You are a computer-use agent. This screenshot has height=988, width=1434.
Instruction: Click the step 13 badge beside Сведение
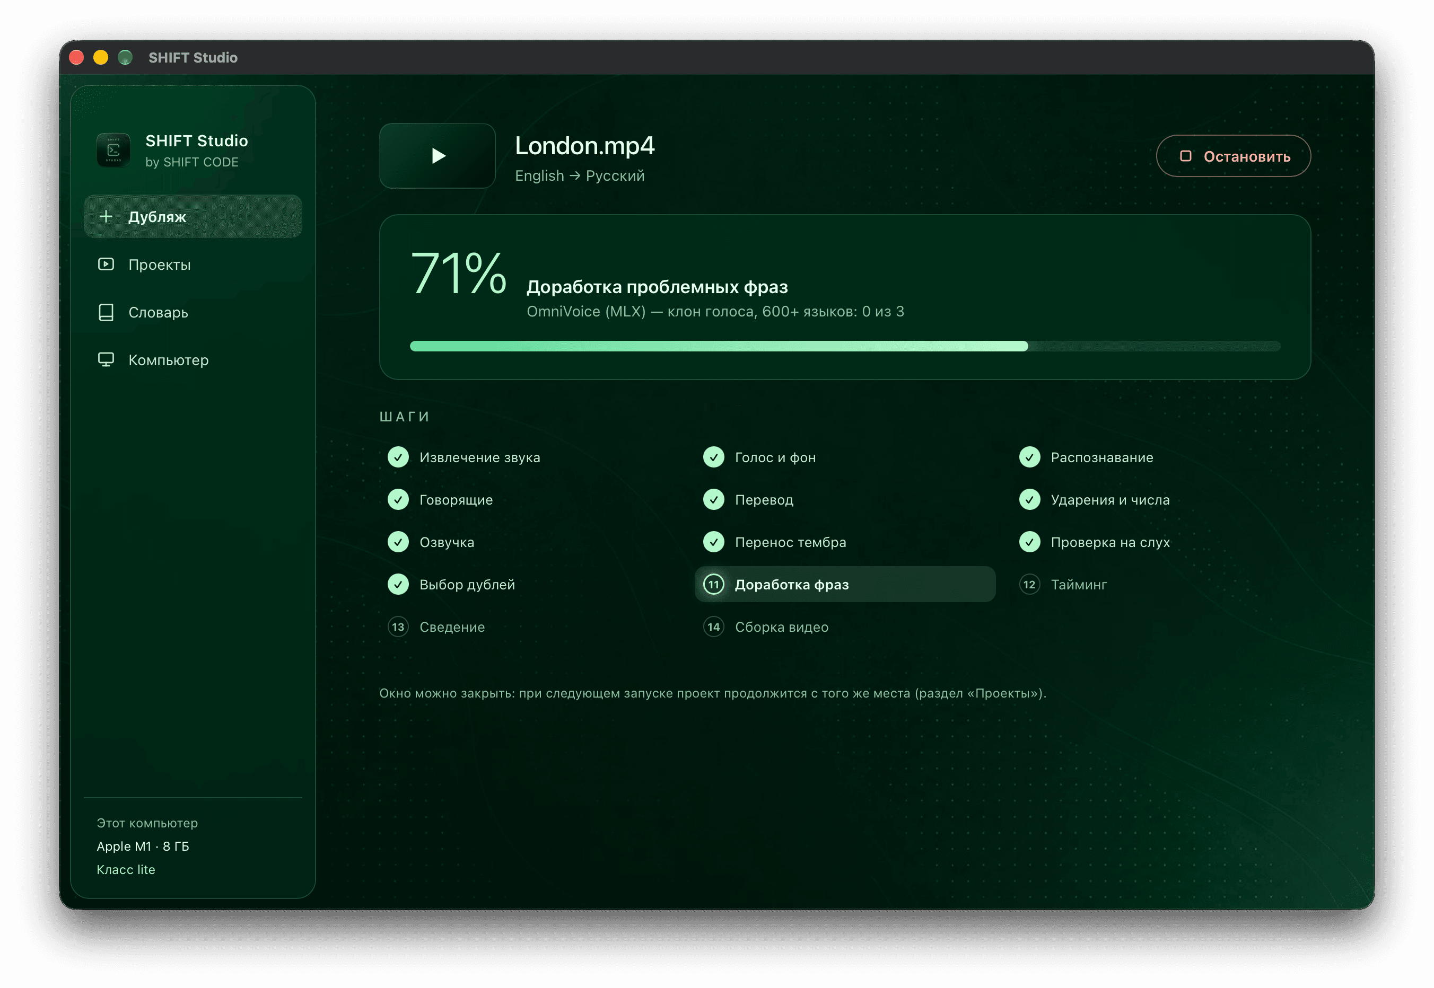click(398, 627)
